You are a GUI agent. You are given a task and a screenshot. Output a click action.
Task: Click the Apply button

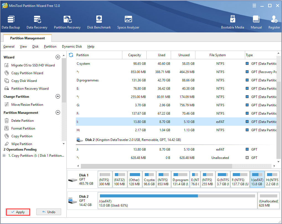(18, 212)
